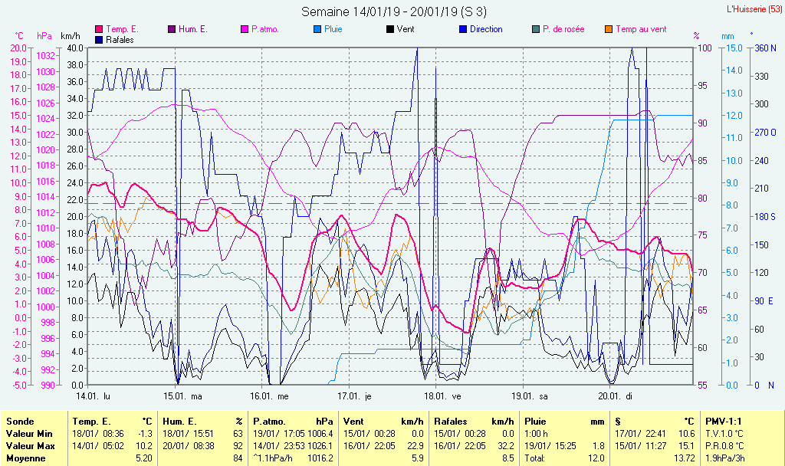Click the minimum temperature value '-1.3'
785x466 pixels.
click(145, 434)
